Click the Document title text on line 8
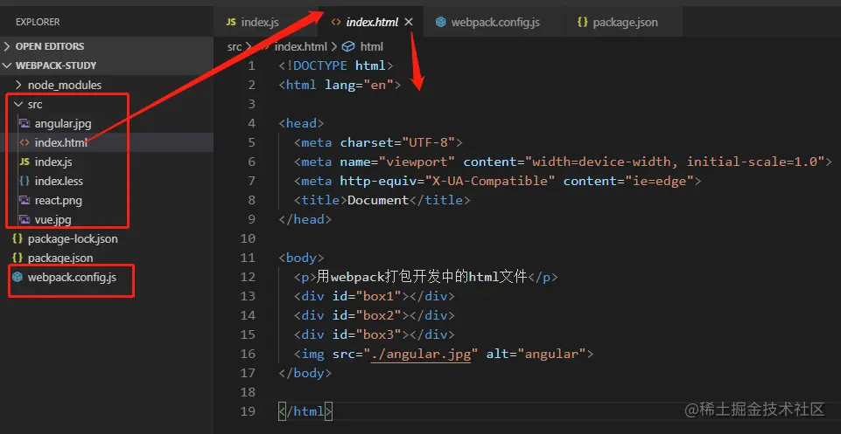Screen dimensions: 841x434 pos(378,200)
